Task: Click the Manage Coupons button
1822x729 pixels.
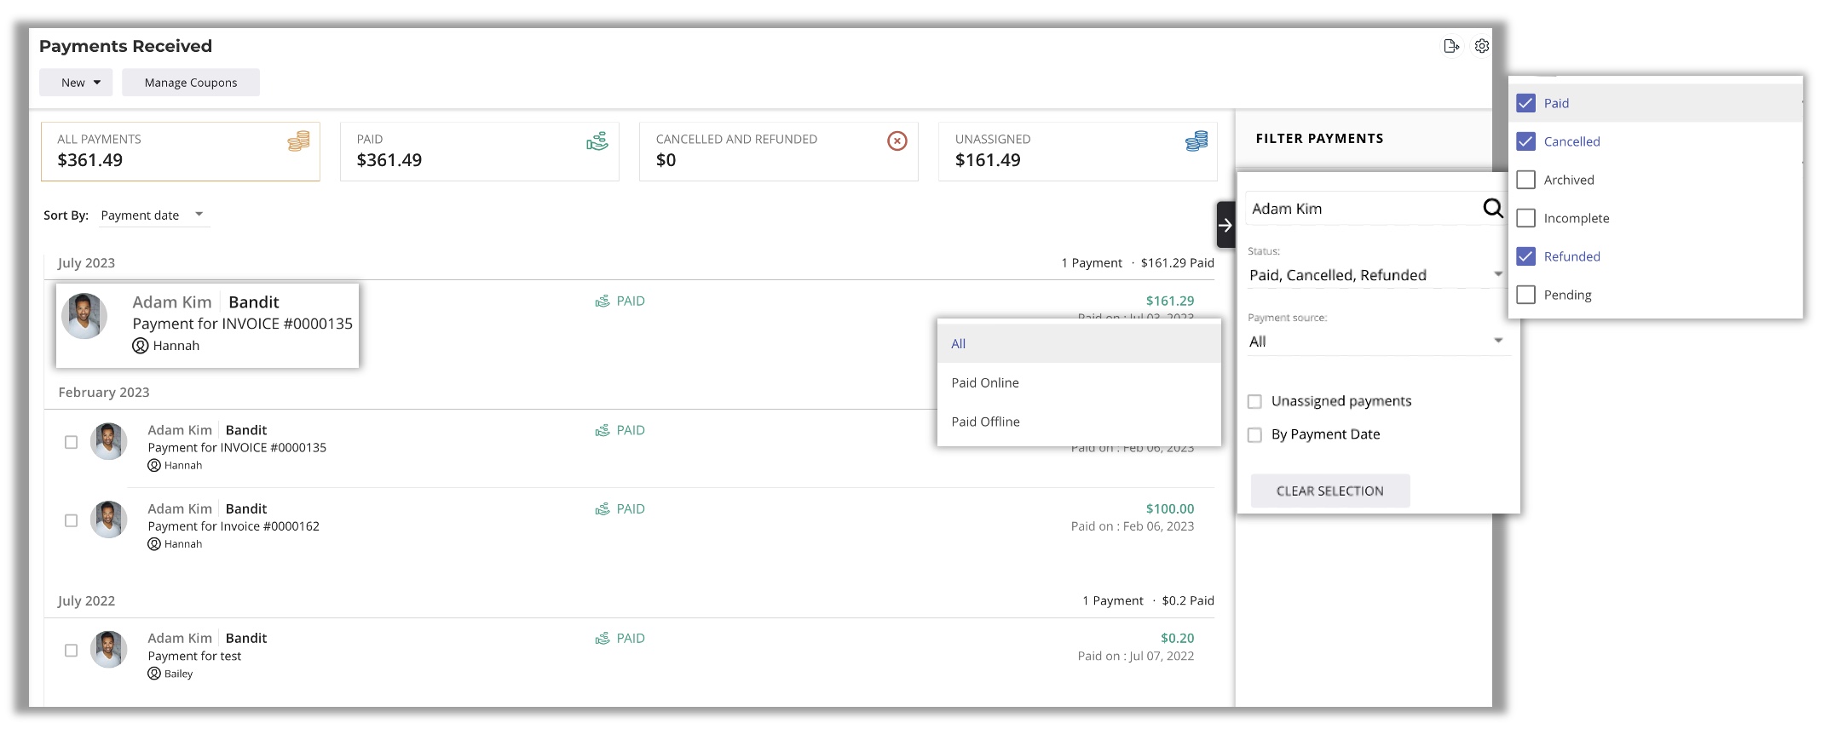Action: (191, 83)
